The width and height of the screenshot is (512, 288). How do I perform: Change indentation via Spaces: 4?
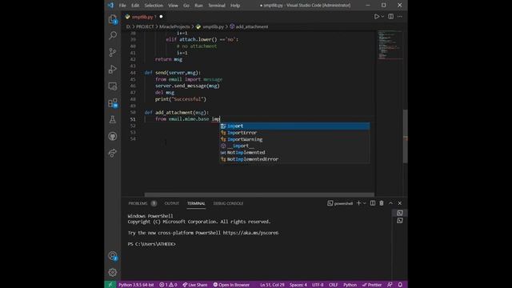pos(298,285)
